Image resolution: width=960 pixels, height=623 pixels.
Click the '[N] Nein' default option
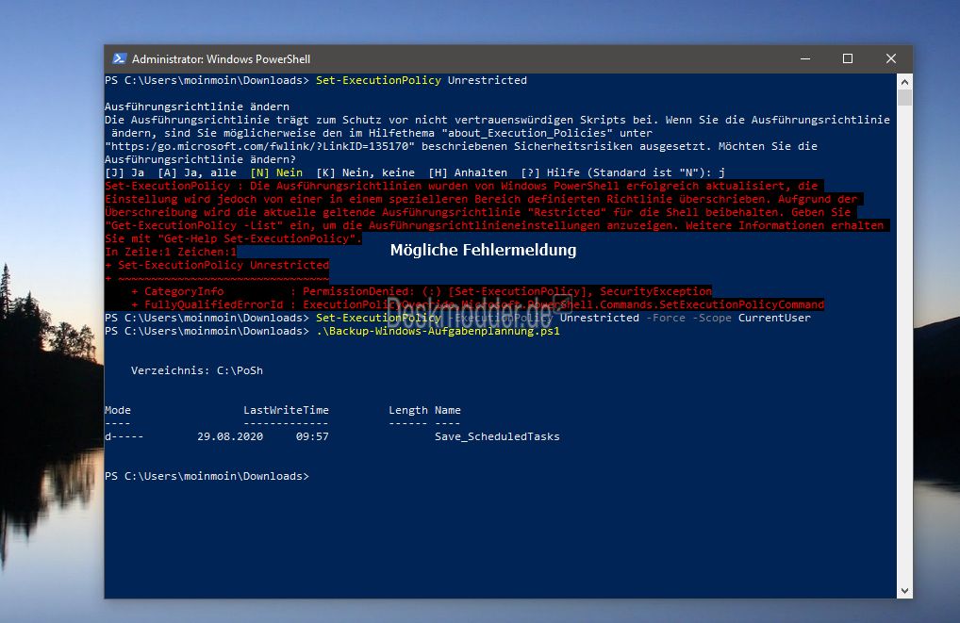point(276,172)
